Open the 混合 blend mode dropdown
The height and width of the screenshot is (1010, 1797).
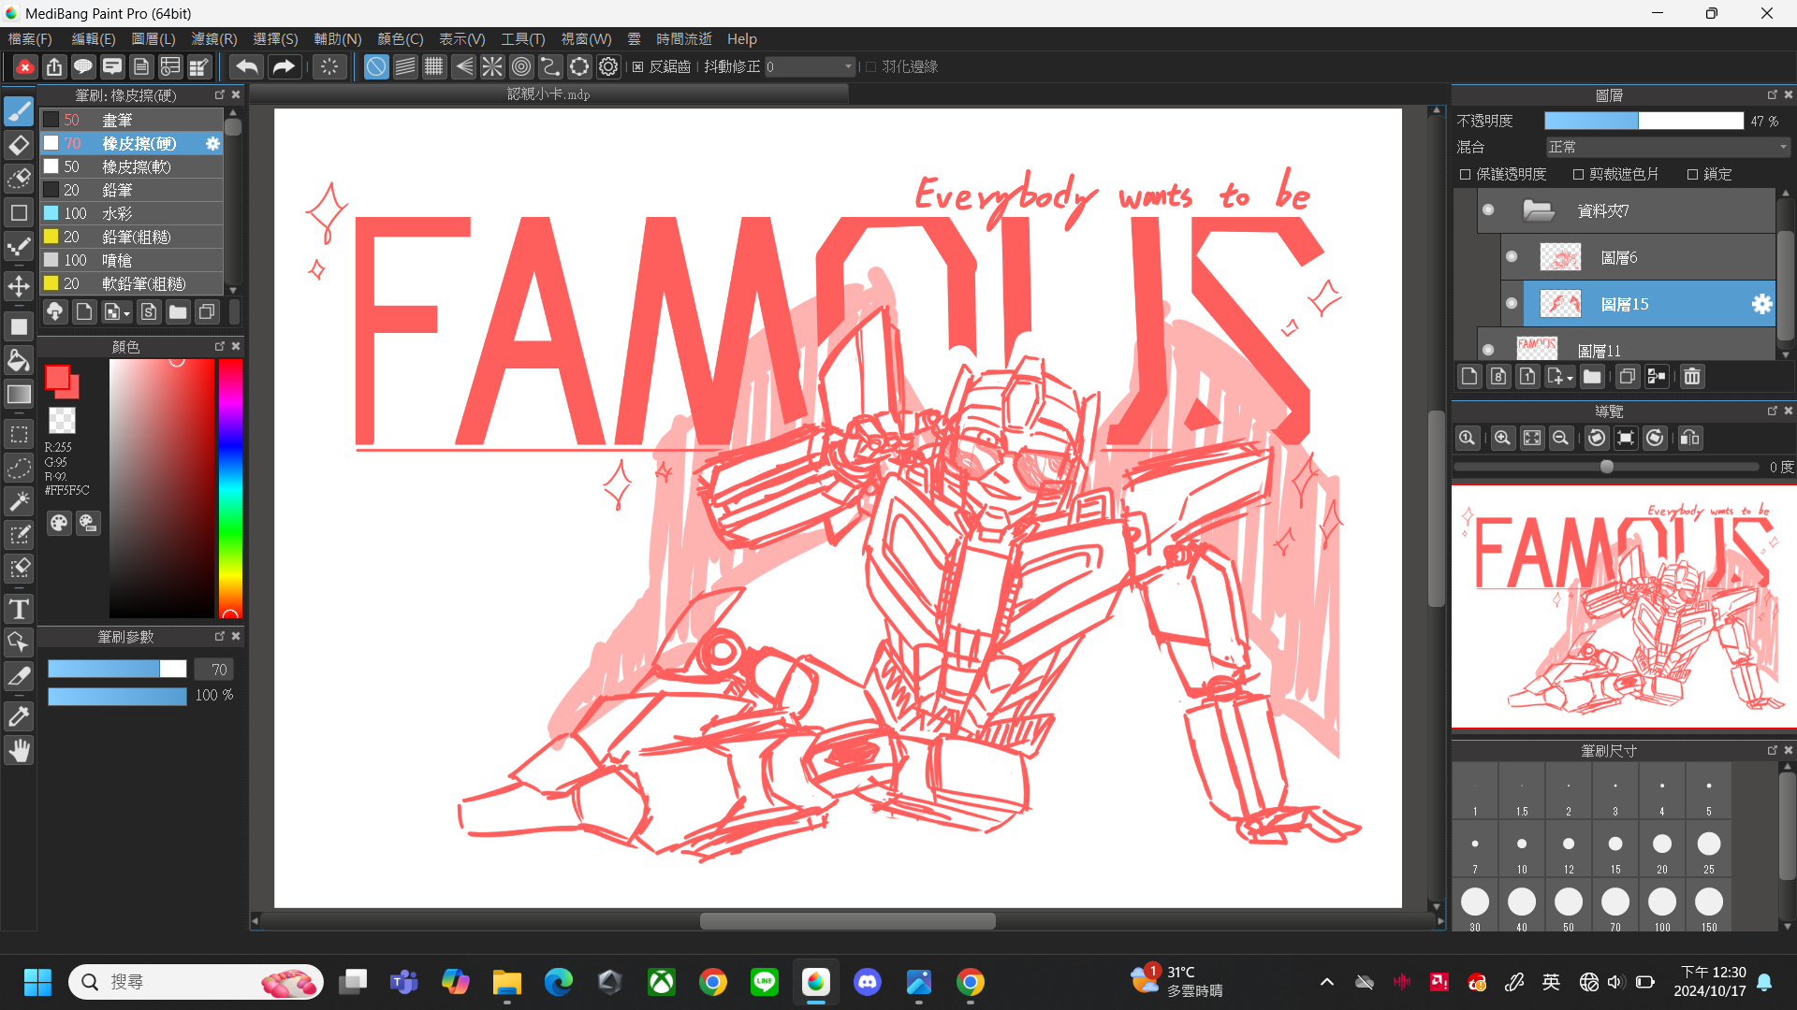pyautogui.click(x=1667, y=148)
